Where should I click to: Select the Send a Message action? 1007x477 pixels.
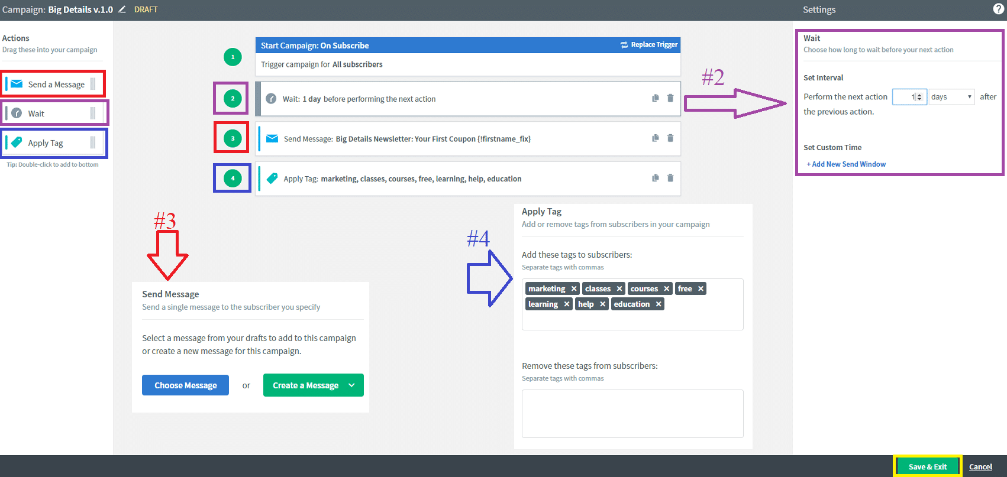pos(56,85)
